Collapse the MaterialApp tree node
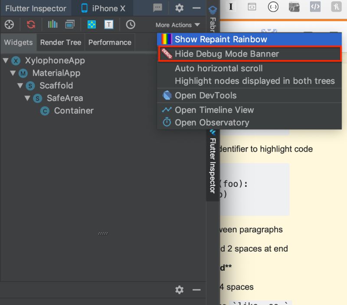 point(13,73)
